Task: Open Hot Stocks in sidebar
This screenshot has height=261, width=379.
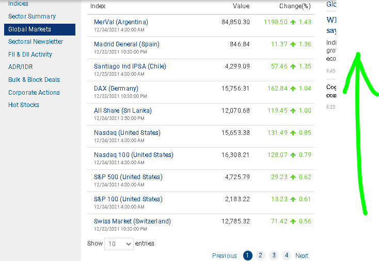Action: (x=24, y=105)
